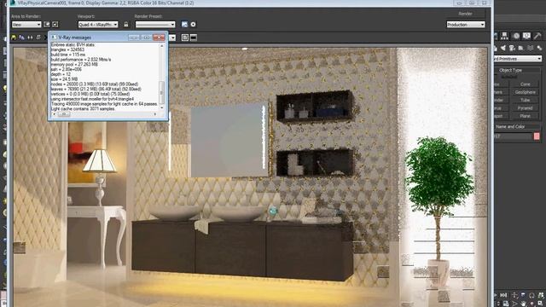Click the Cone primitive button
Image resolution: width=546 pixels, height=307 pixels.
tap(526, 84)
